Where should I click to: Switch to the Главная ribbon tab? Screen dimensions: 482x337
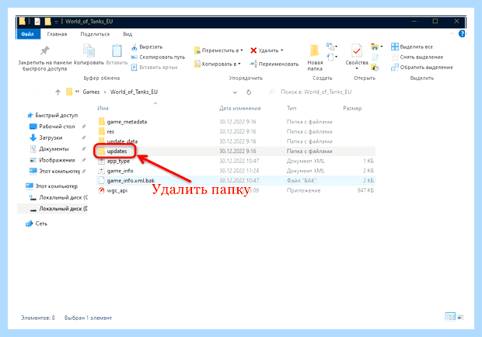point(57,34)
